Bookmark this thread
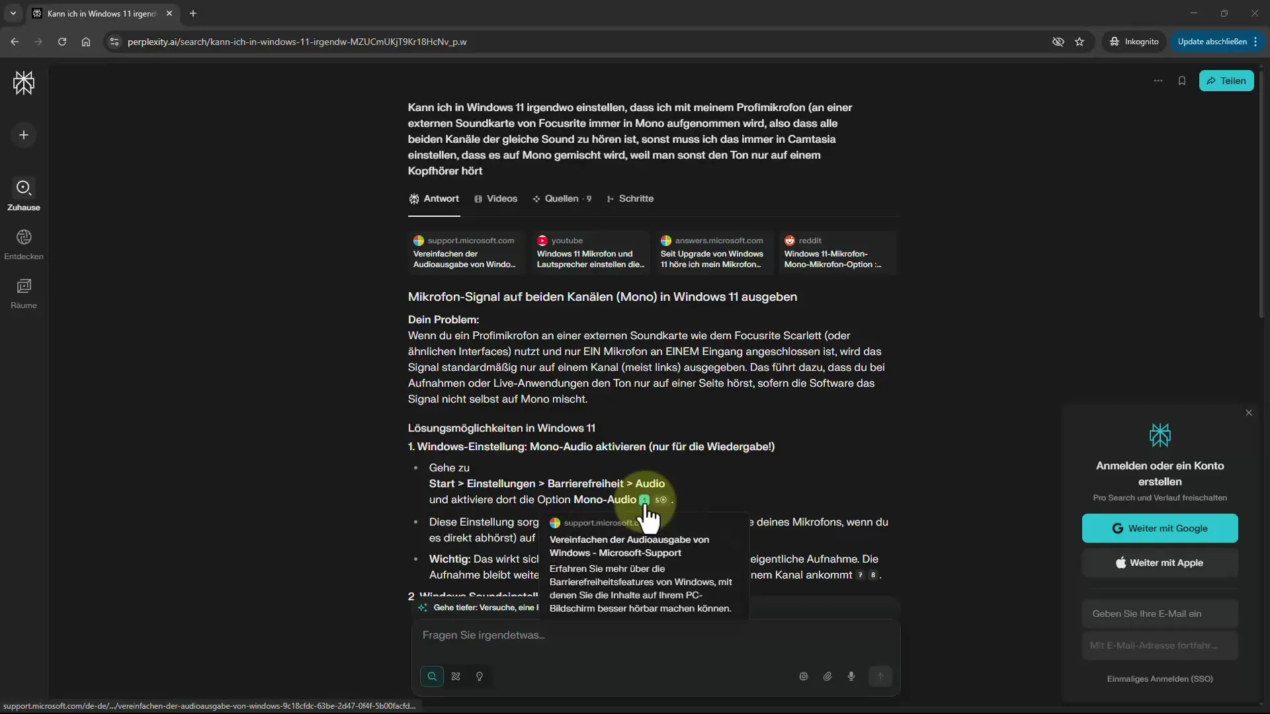 click(1182, 81)
